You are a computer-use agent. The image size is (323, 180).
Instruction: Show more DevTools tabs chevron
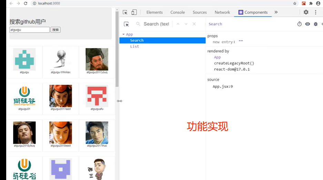pos(276,12)
